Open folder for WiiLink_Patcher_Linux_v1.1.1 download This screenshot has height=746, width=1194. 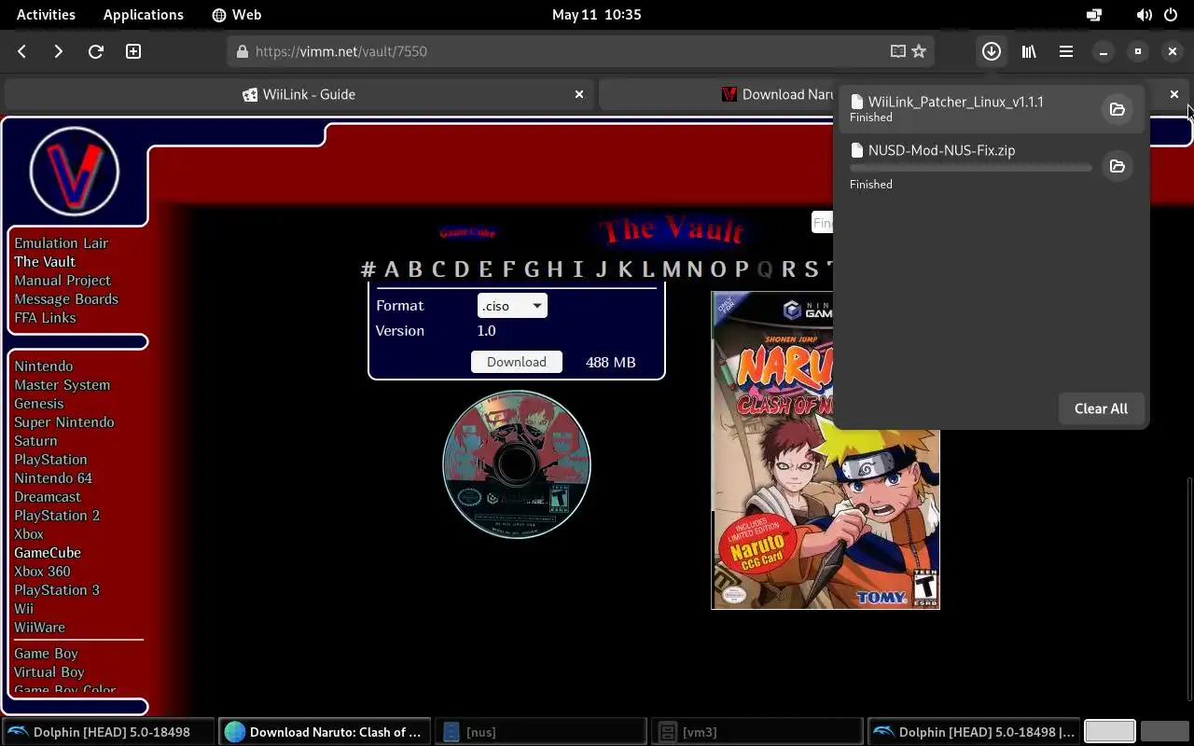pyautogui.click(x=1117, y=109)
